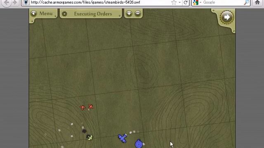This screenshot has width=264, height=148.
Task: Click the right-hand red enemy plane
Action: click(91, 107)
